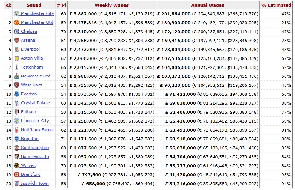The width and height of the screenshot is (295, 190).
Task: Click the Newcastle Utd club crest icon
Action: tap(16, 76)
